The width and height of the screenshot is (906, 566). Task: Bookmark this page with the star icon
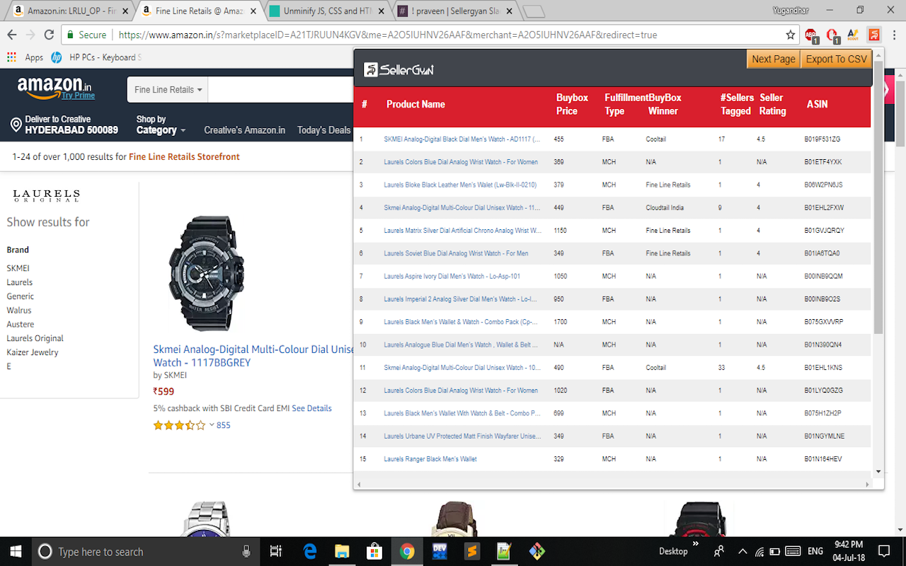pyautogui.click(x=791, y=35)
